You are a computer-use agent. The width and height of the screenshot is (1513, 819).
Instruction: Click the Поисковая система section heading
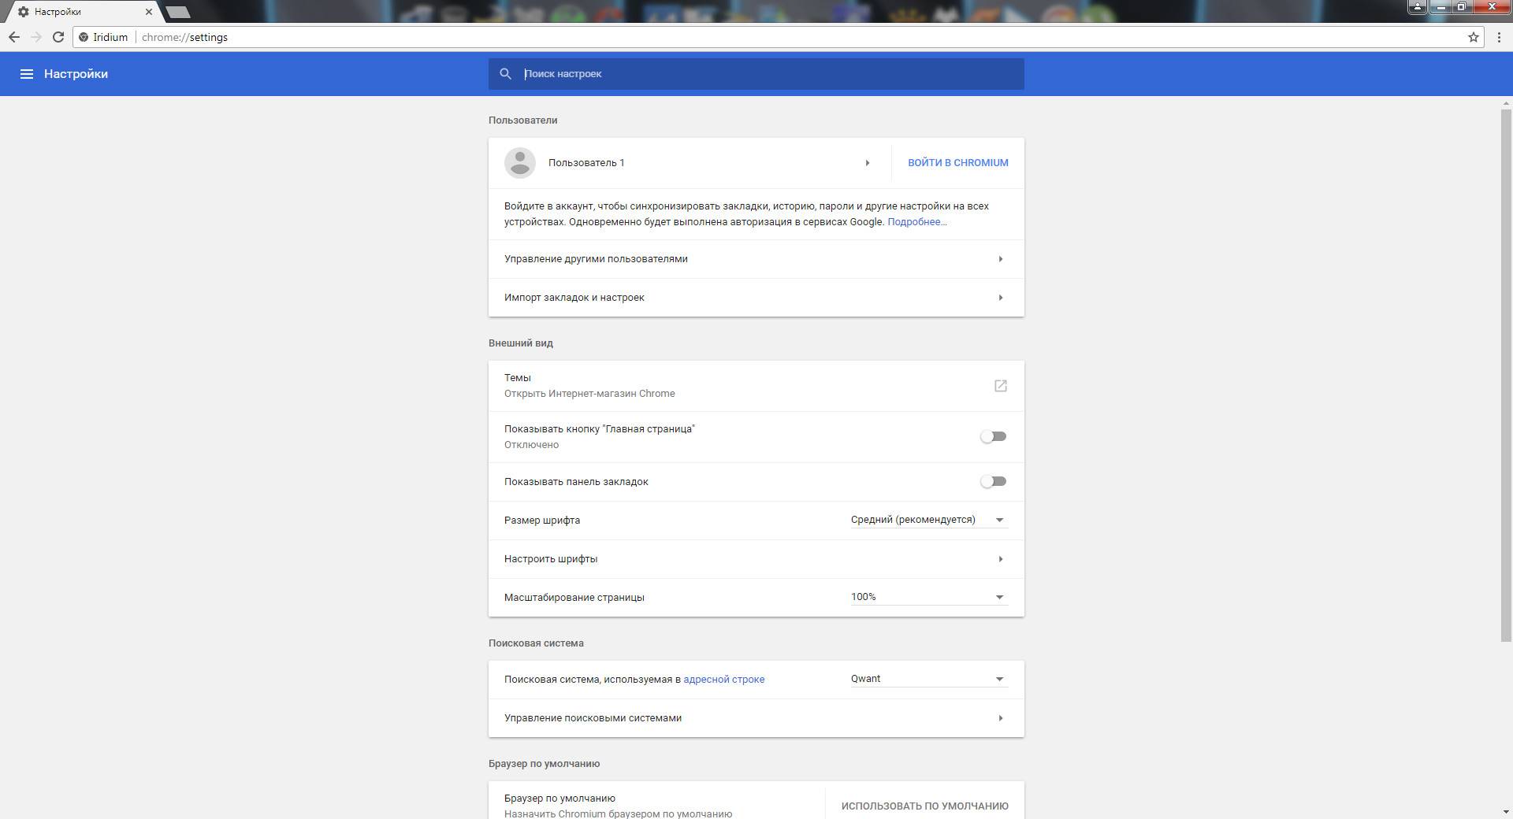click(536, 643)
